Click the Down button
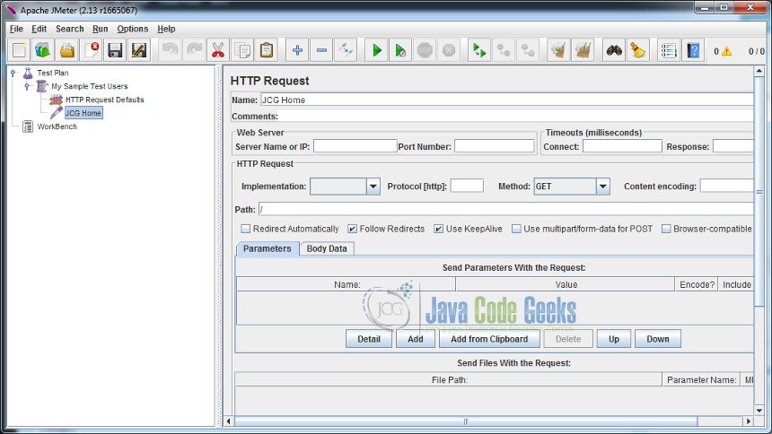This screenshot has width=772, height=434. (658, 339)
